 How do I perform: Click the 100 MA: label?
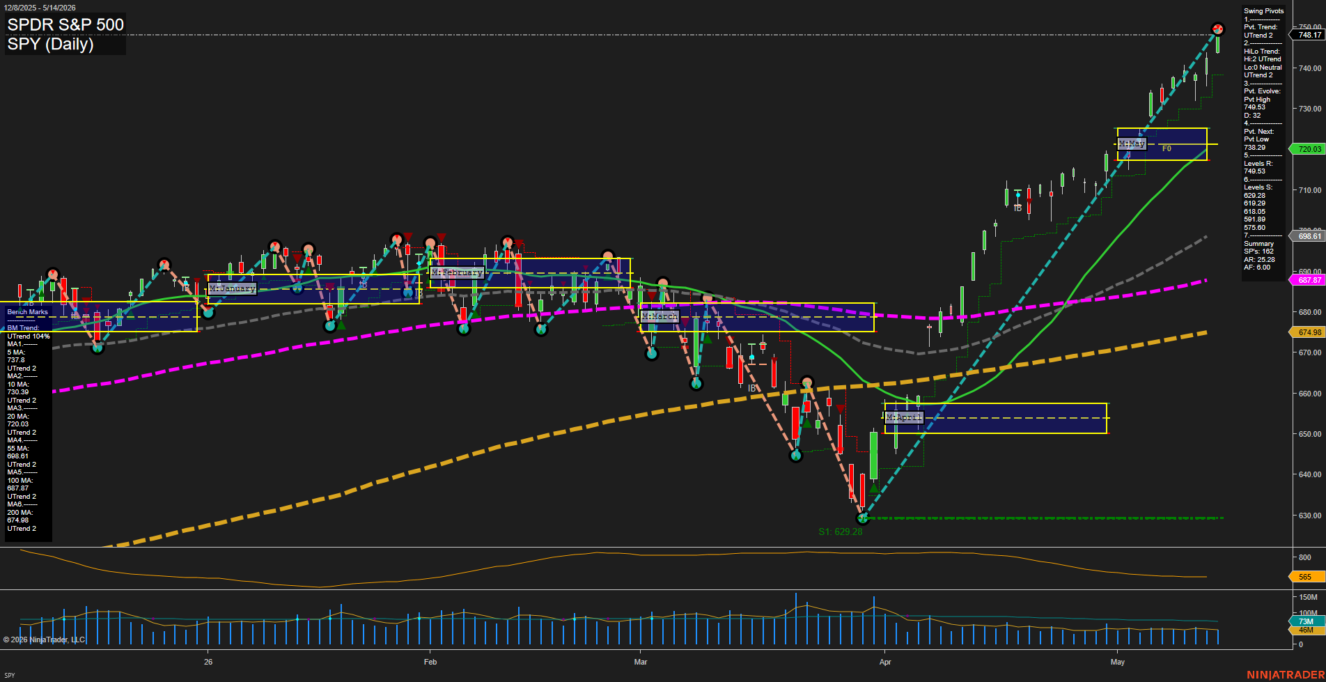click(20, 481)
